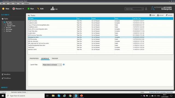Open the Help menu
The width and height of the screenshot is (175, 98).
click(x=20, y=4)
